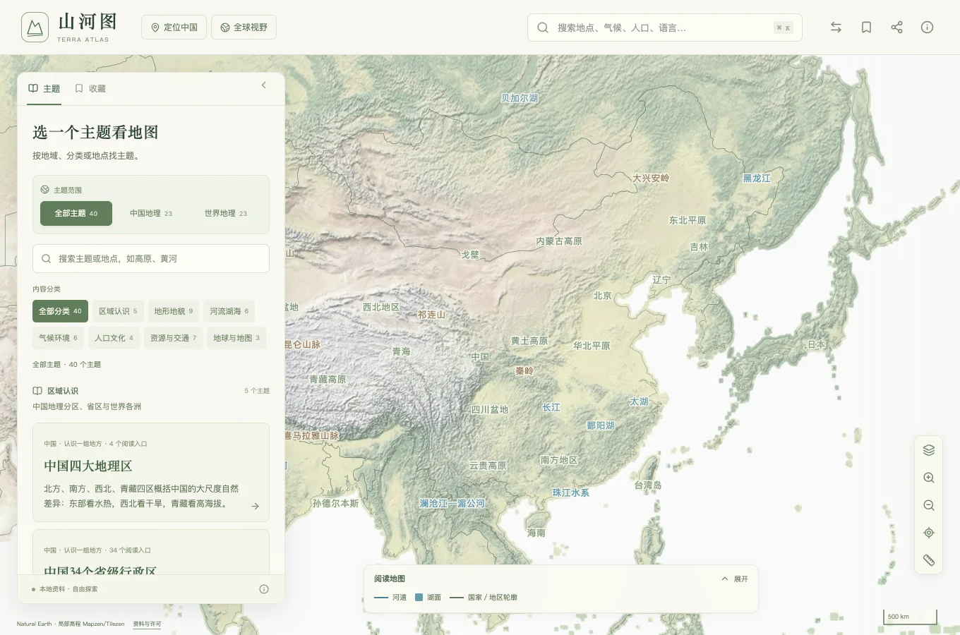Switch to the 收藏 tab

[90, 89]
